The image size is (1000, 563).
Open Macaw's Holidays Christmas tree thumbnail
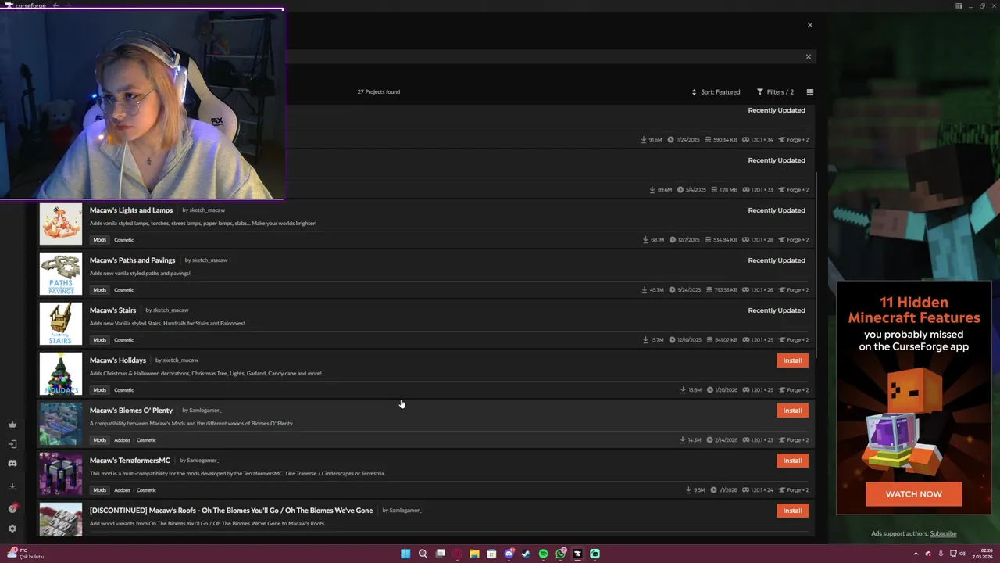(x=61, y=374)
